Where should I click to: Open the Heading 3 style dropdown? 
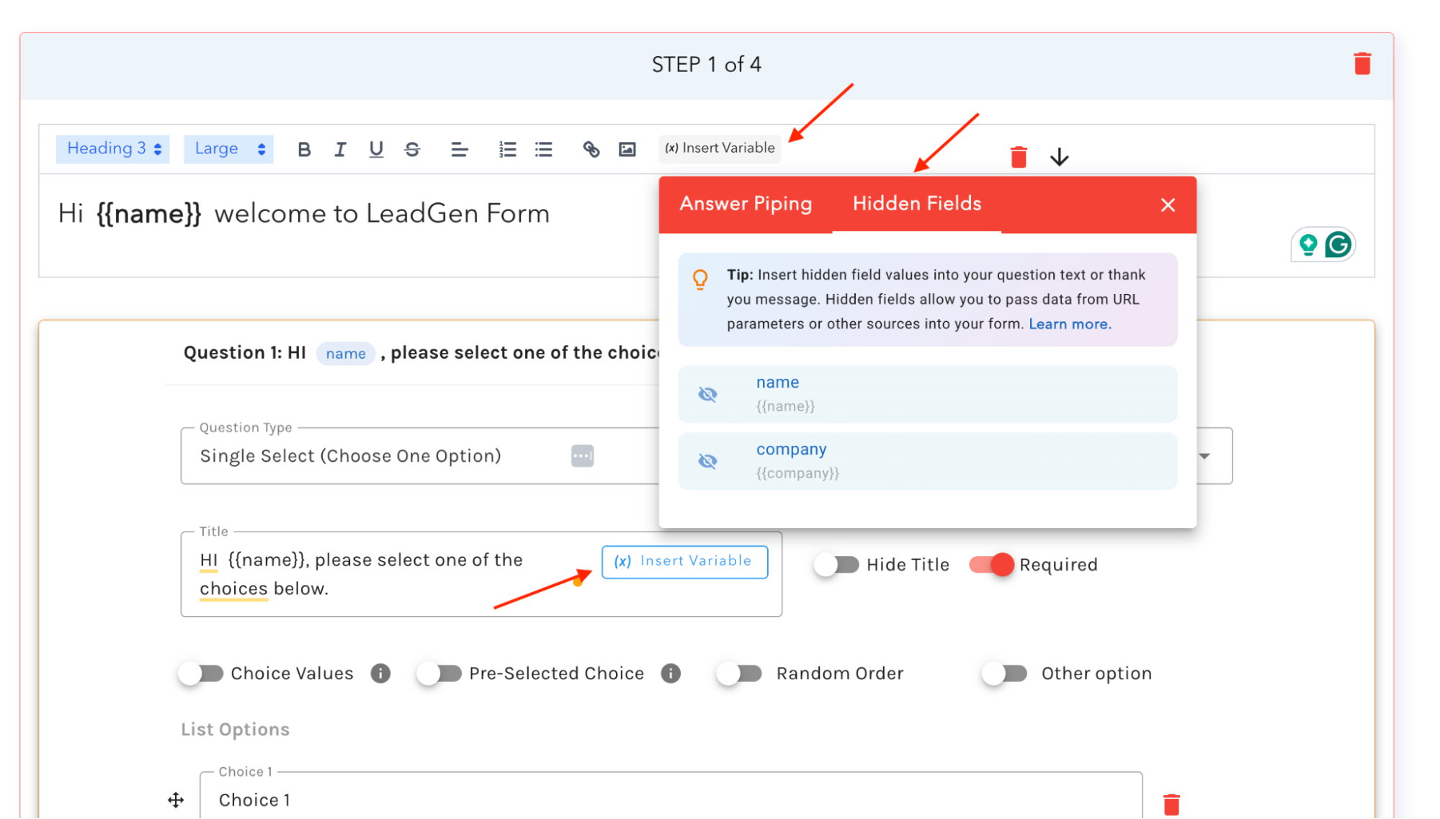pos(112,148)
